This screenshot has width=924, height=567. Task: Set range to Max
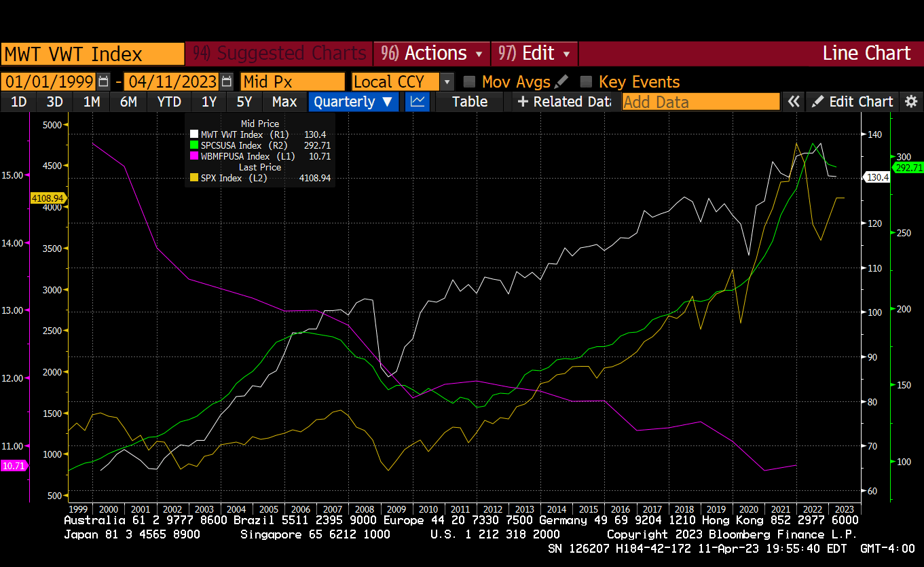point(284,102)
